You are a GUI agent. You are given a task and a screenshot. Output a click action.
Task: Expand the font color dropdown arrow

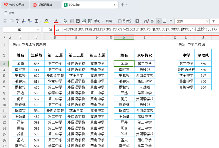(x=60, y=21)
